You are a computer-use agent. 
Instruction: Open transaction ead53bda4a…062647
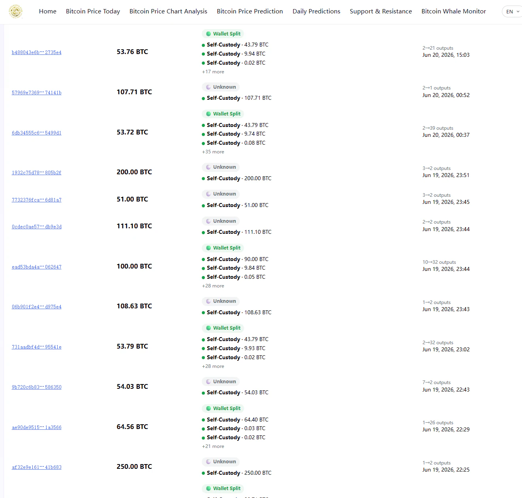[x=37, y=267]
